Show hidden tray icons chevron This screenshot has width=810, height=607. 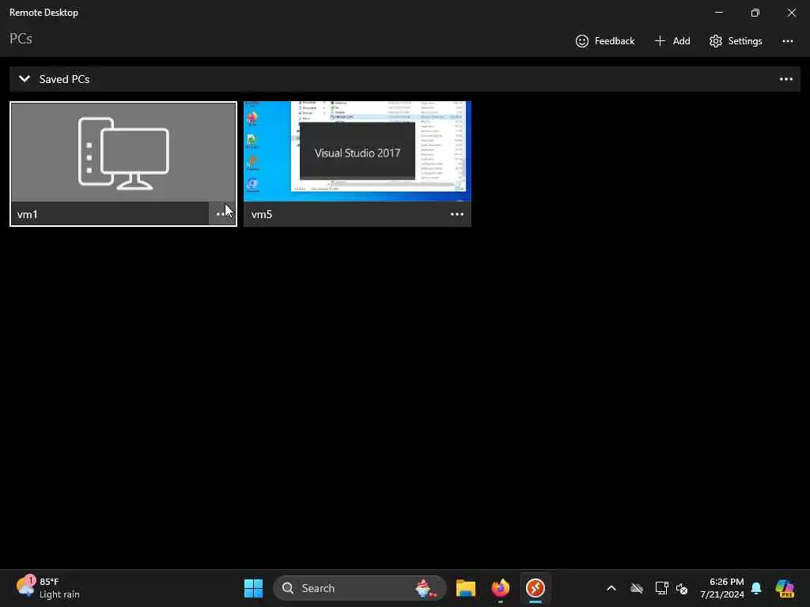tap(611, 588)
